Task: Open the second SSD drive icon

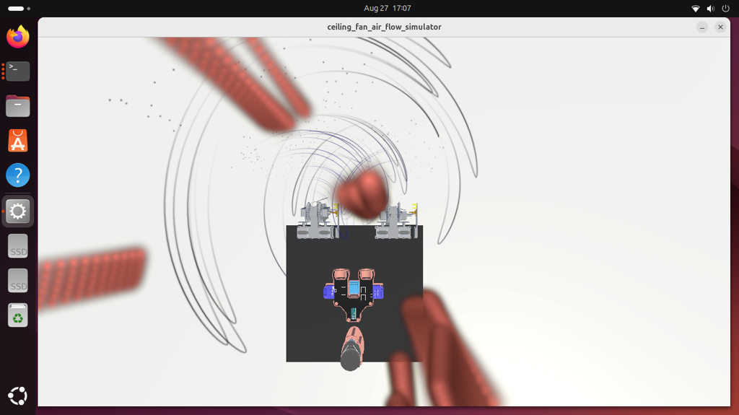Action: click(18, 281)
